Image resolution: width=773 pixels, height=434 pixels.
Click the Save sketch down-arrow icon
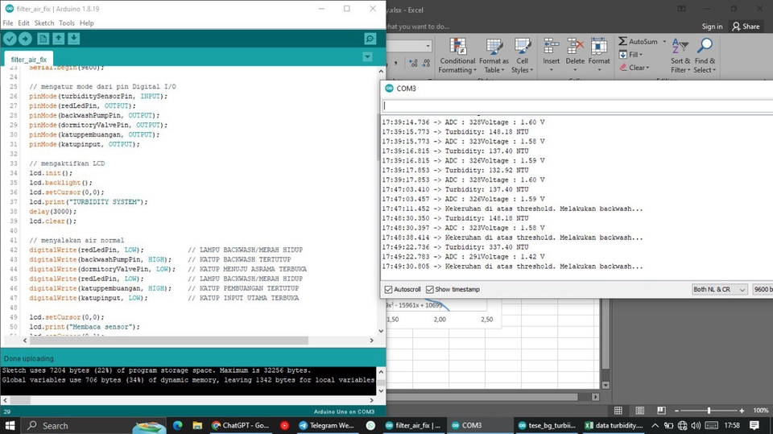(x=73, y=39)
